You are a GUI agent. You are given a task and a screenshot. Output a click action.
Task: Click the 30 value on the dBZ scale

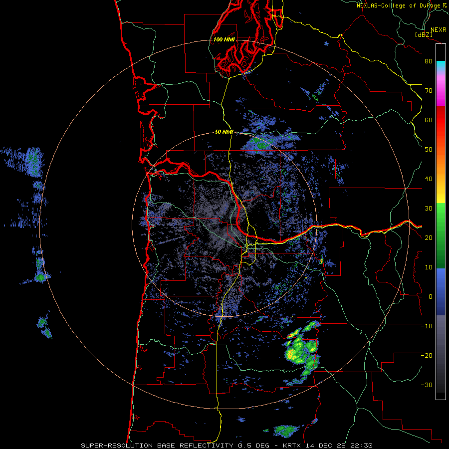coord(429,209)
